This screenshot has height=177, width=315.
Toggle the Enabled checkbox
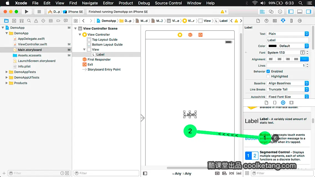(268, 71)
